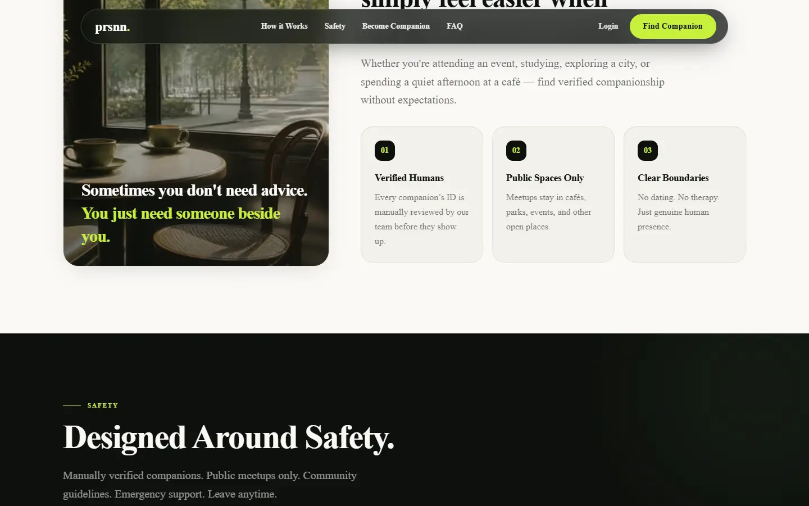The width and height of the screenshot is (809, 506).
Task: Click 'Every companion's ID is manually reviewed' text
Action: 422,219
